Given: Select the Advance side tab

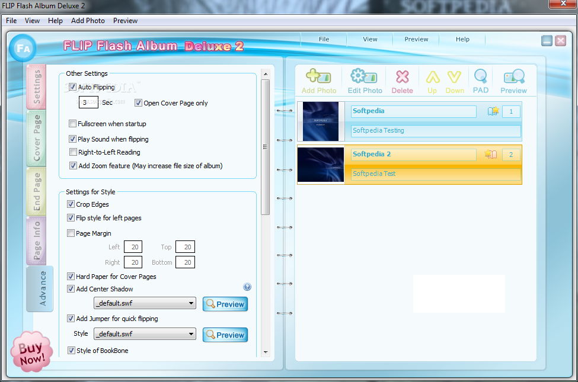Looking at the screenshot, I should pyautogui.click(x=40, y=289).
